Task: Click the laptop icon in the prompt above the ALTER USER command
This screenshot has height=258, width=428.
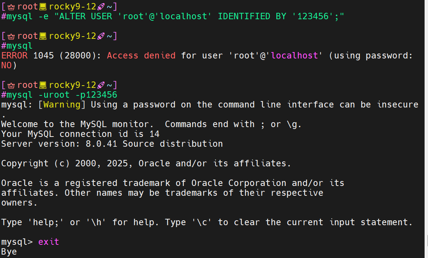Action: [43, 7]
